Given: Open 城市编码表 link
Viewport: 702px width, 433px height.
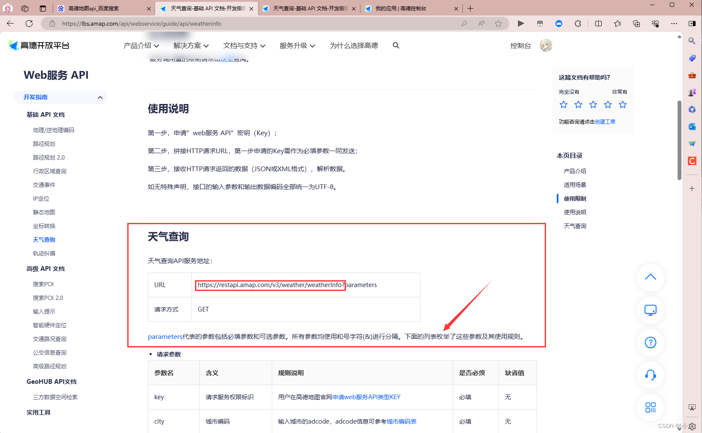Looking at the screenshot, I should pyautogui.click(x=402, y=421).
